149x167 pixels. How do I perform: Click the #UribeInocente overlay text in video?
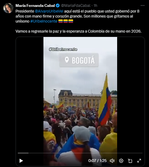tap(63, 49)
